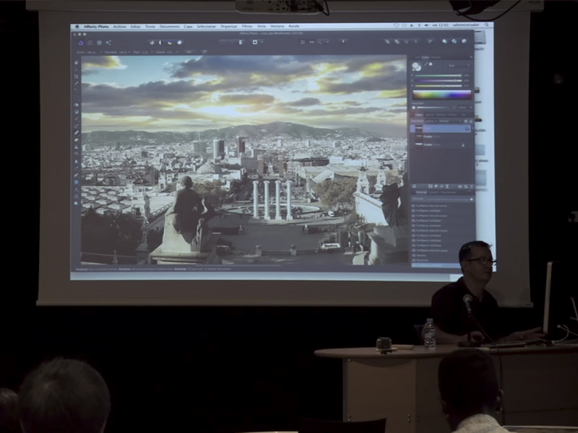
Task: Select the Gradient tool
Action: pyautogui.click(x=77, y=112)
